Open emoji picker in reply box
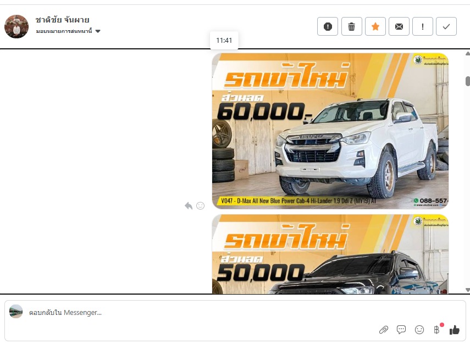This screenshot has height=344, width=470. [x=419, y=330]
